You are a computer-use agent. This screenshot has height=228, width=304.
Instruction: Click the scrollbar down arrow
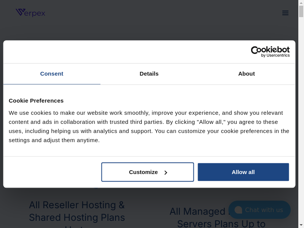pos(301,225)
